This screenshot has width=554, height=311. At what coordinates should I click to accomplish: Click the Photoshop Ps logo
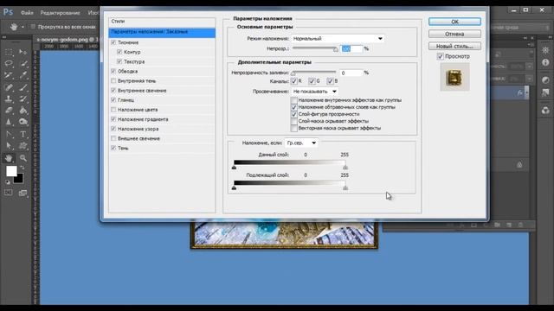8,12
